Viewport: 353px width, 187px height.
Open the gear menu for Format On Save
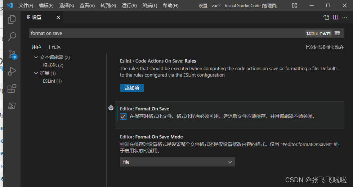111,108
